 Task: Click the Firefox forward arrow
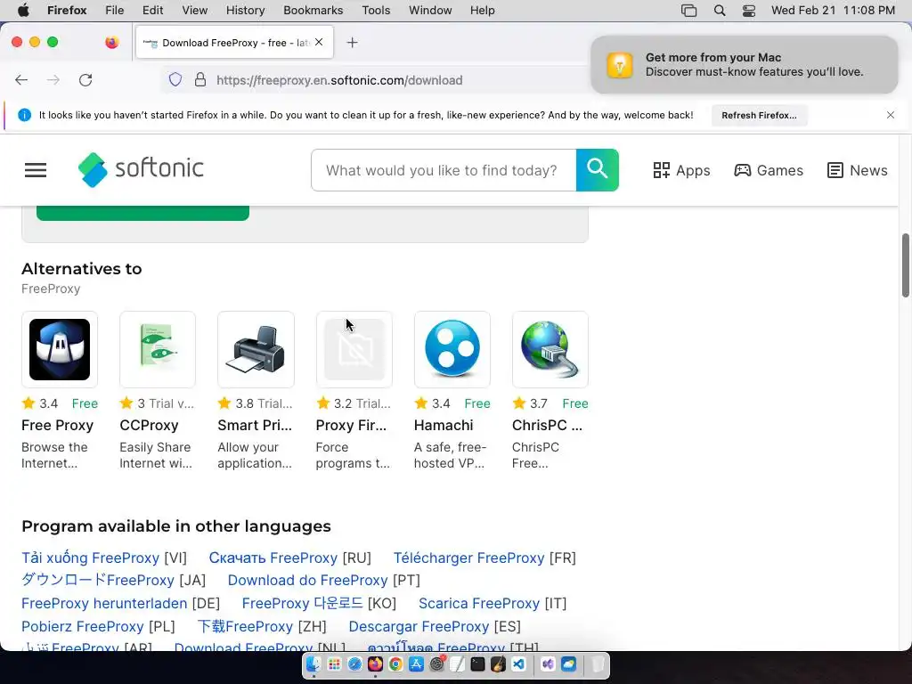(x=53, y=80)
